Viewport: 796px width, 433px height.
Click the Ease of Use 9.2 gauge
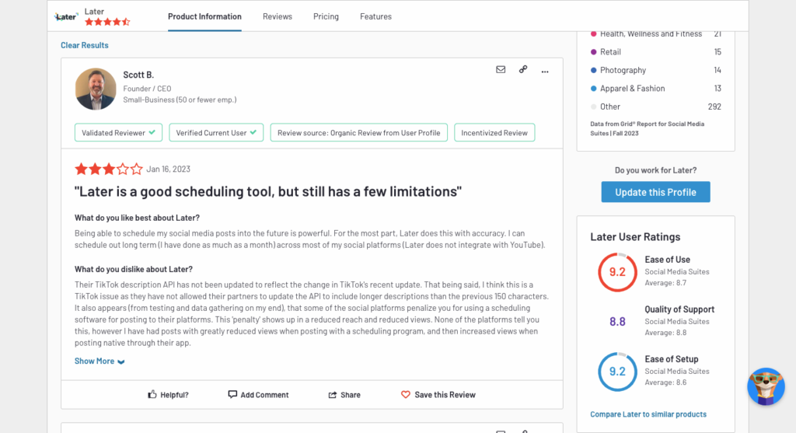pyautogui.click(x=617, y=272)
